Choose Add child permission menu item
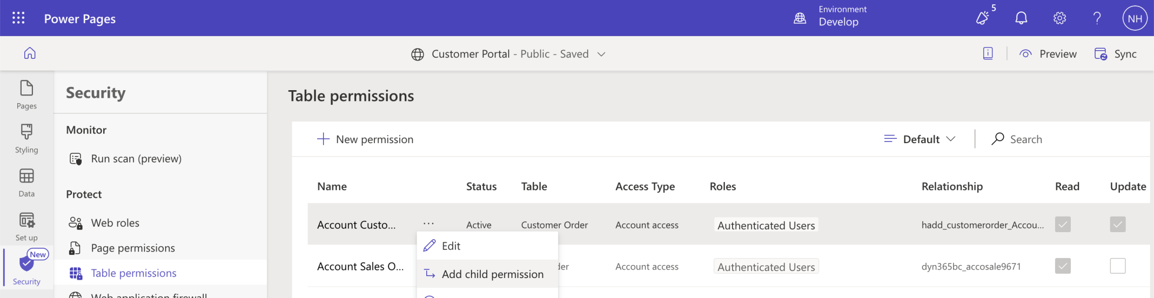 pos(492,274)
